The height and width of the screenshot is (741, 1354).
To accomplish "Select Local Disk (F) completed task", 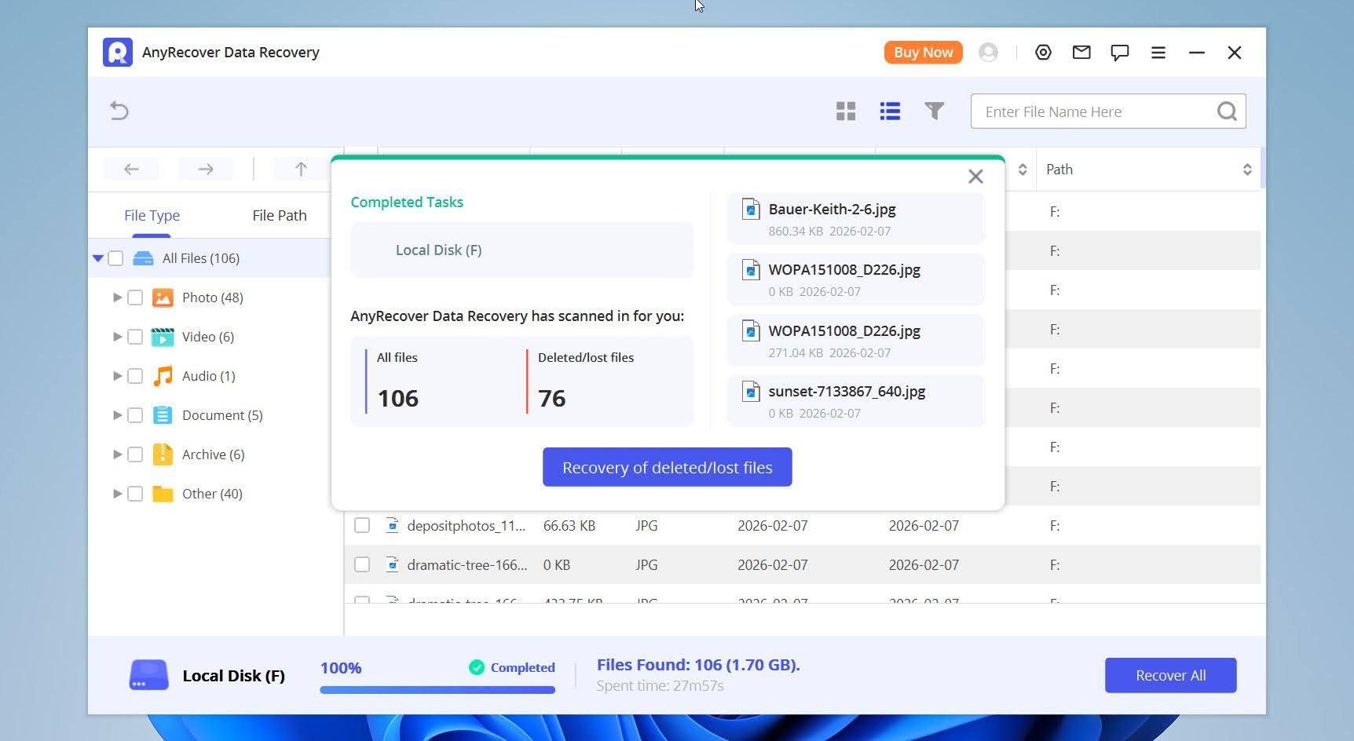I will click(521, 250).
